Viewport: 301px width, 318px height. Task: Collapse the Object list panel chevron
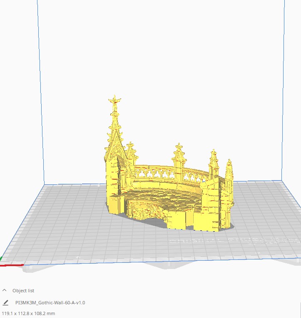[5, 291]
